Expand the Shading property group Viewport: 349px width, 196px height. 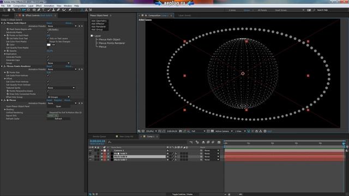5,109
